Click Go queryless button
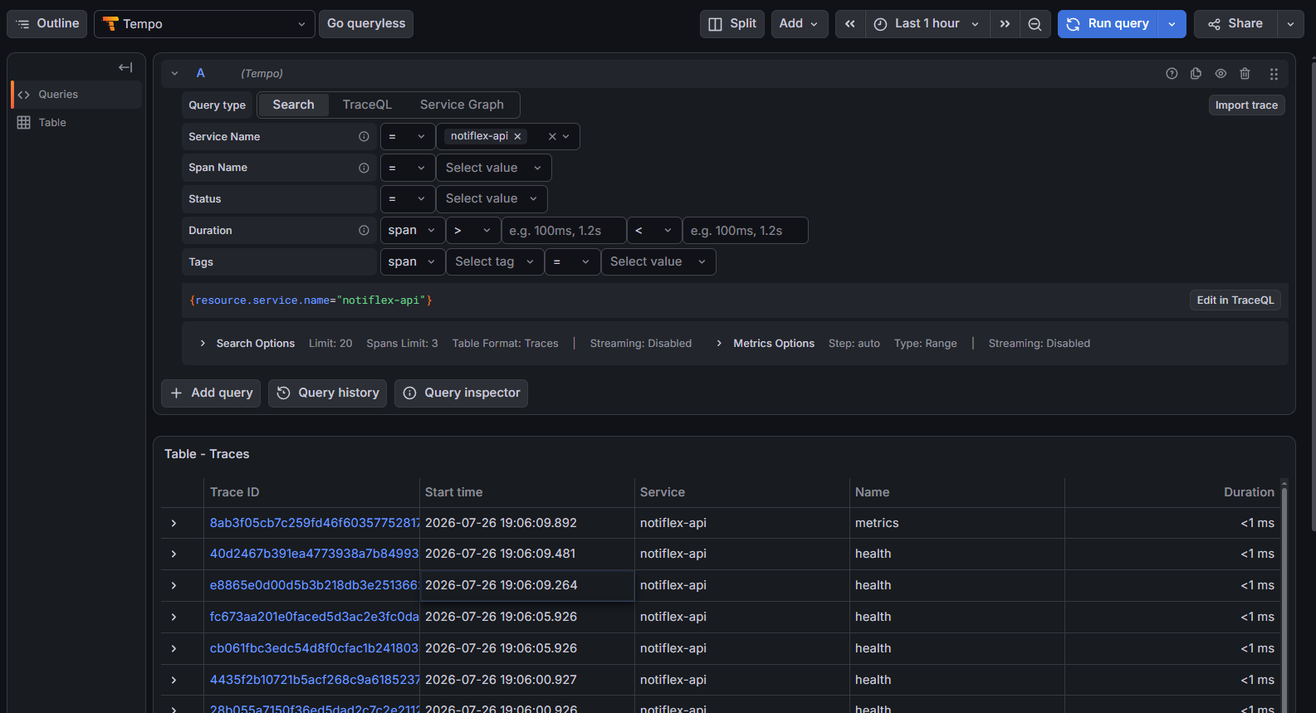The width and height of the screenshot is (1316, 713). click(366, 24)
